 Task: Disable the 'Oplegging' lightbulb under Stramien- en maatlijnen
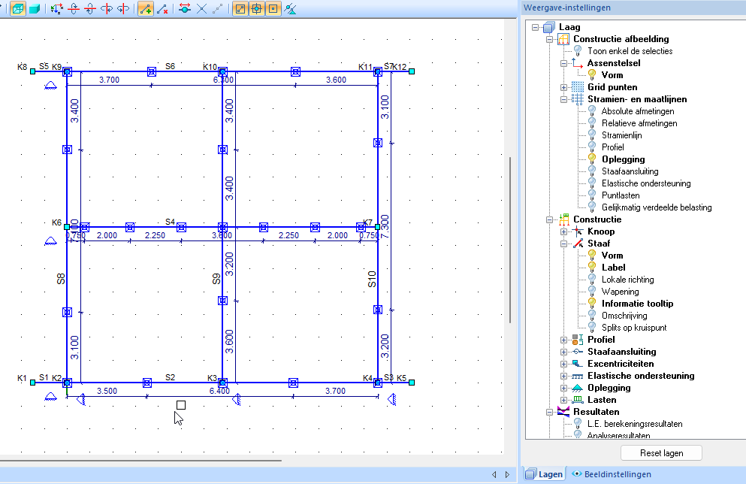tap(592, 159)
